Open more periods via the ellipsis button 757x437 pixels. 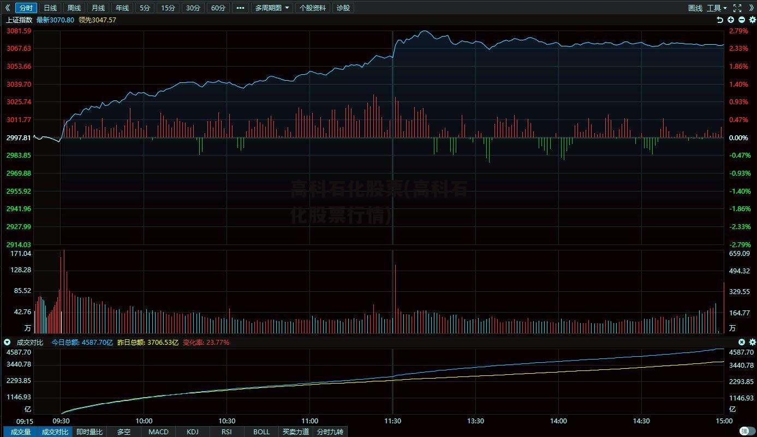[x=240, y=8]
